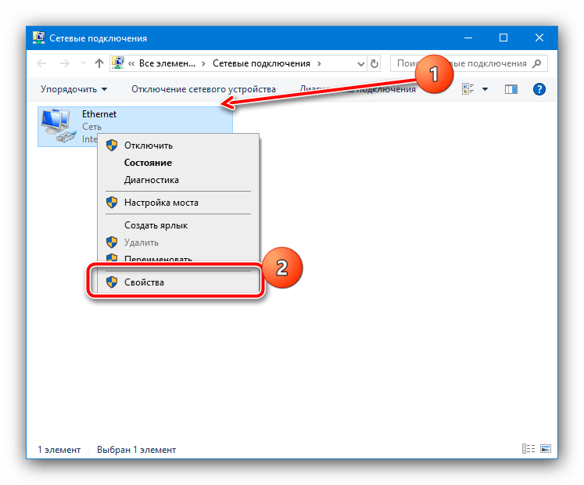Click the shield icon beside Свойства
The width and height of the screenshot is (584, 485).
[112, 282]
